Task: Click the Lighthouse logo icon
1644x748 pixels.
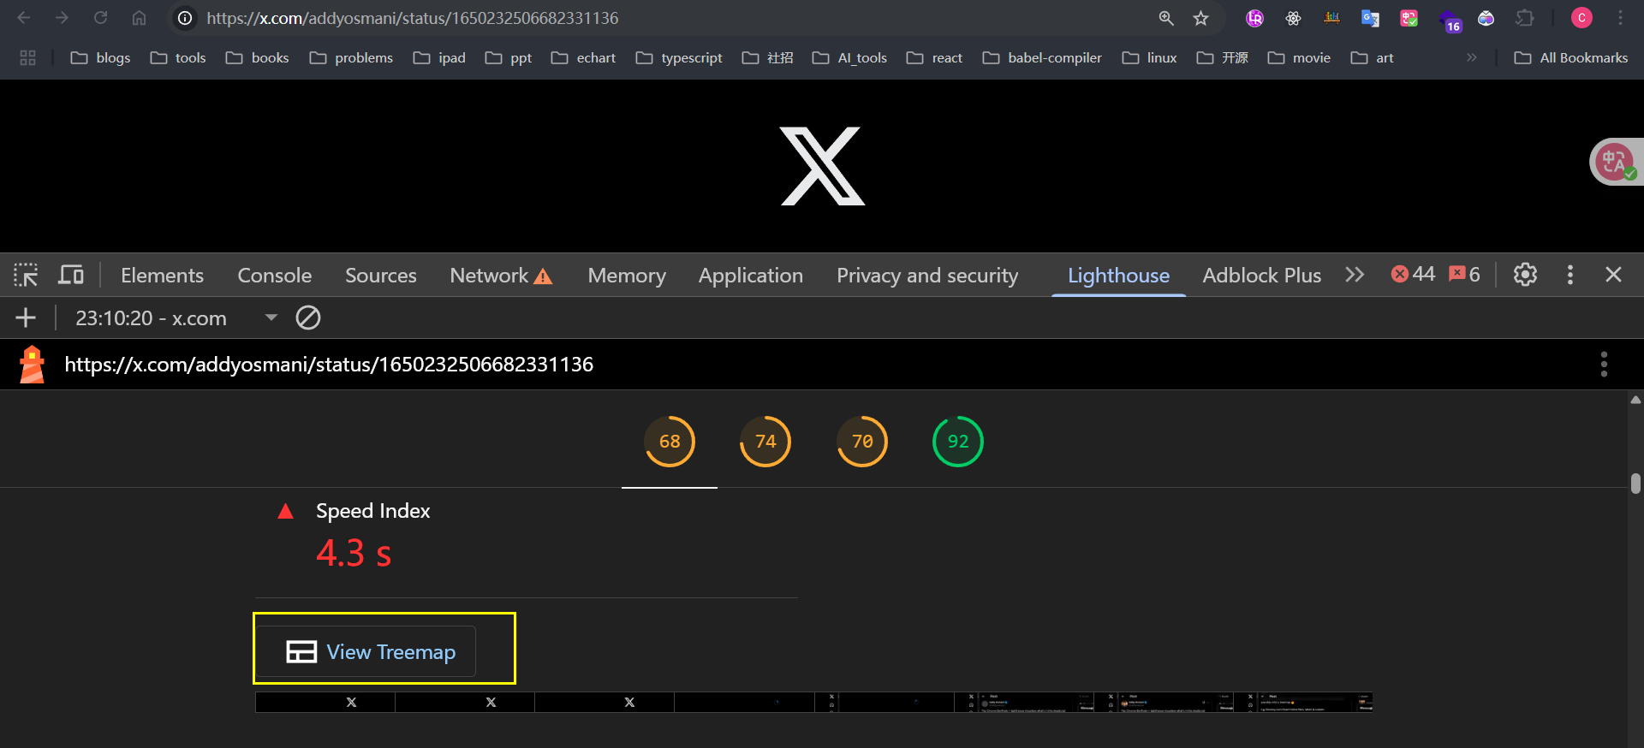Action: 32,364
